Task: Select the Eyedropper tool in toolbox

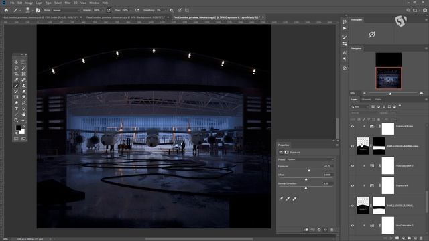Action: (16, 80)
